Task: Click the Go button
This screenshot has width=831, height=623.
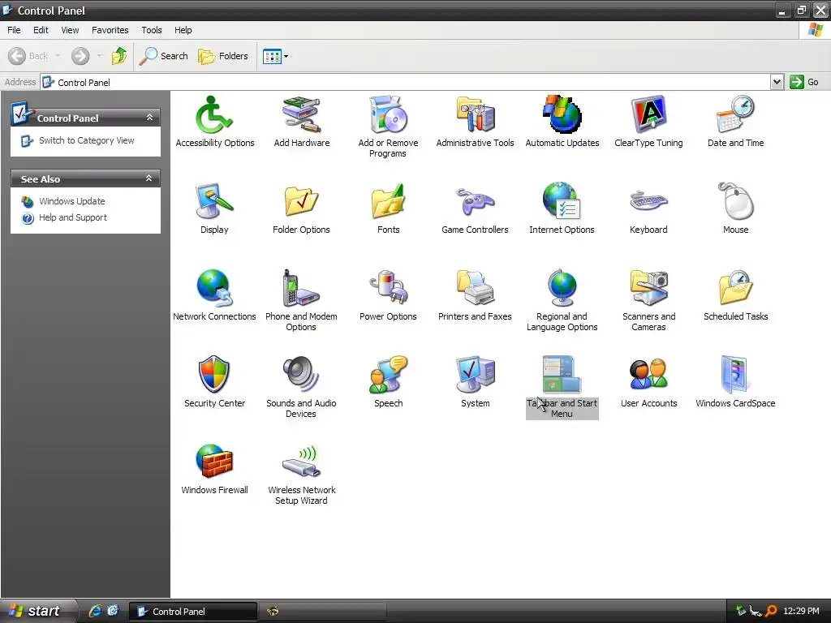Action: pos(804,82)
